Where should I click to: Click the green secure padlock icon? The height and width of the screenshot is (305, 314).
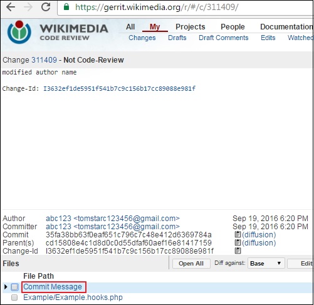pos(66,7)
